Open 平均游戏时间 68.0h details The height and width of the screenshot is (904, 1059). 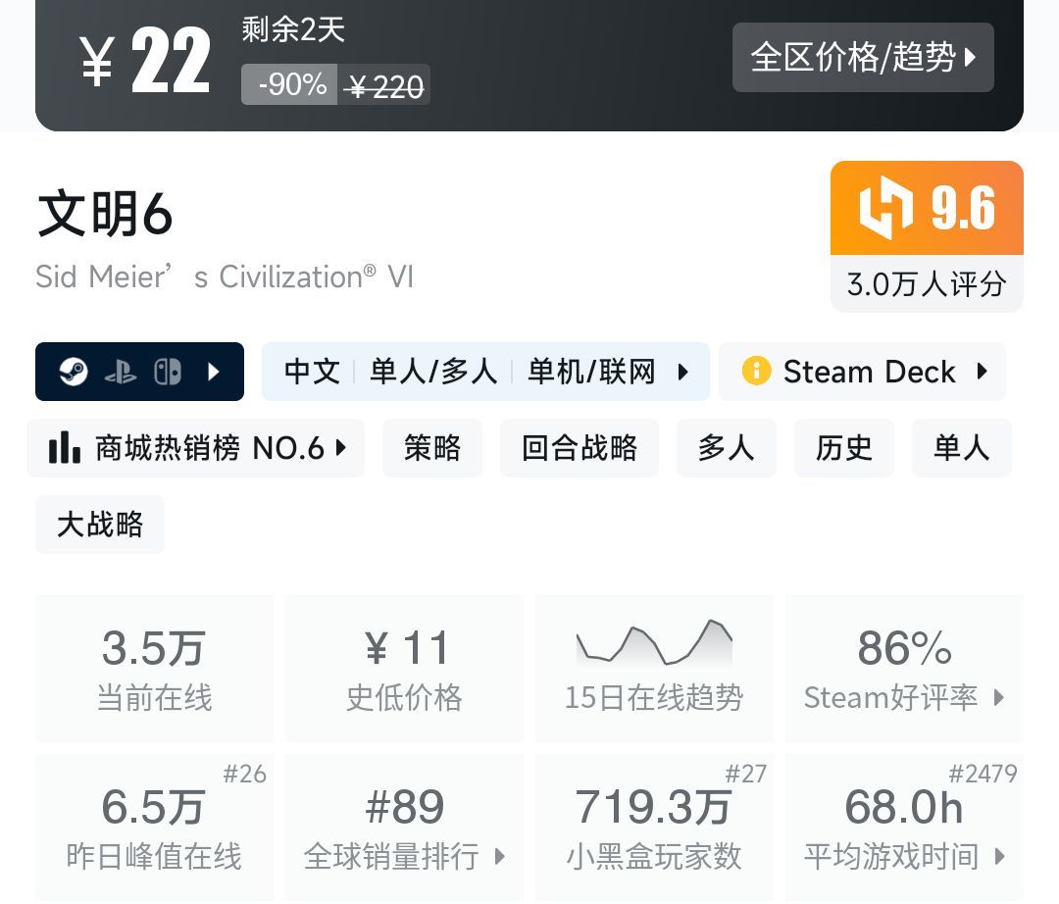click(904, 827)
